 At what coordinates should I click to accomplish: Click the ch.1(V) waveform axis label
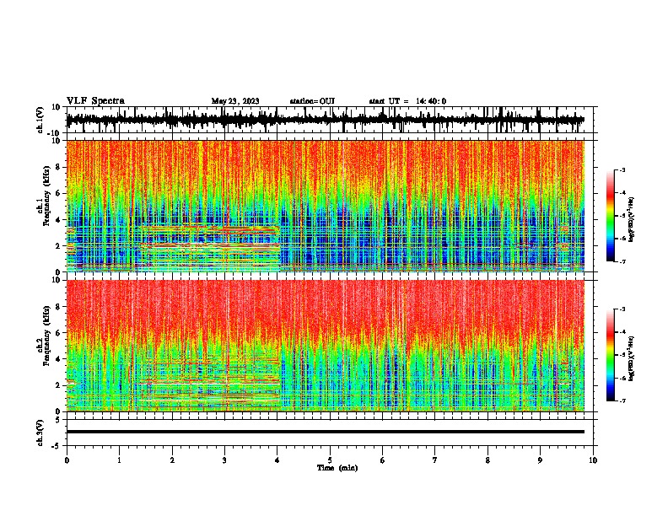tap(40, 120)
